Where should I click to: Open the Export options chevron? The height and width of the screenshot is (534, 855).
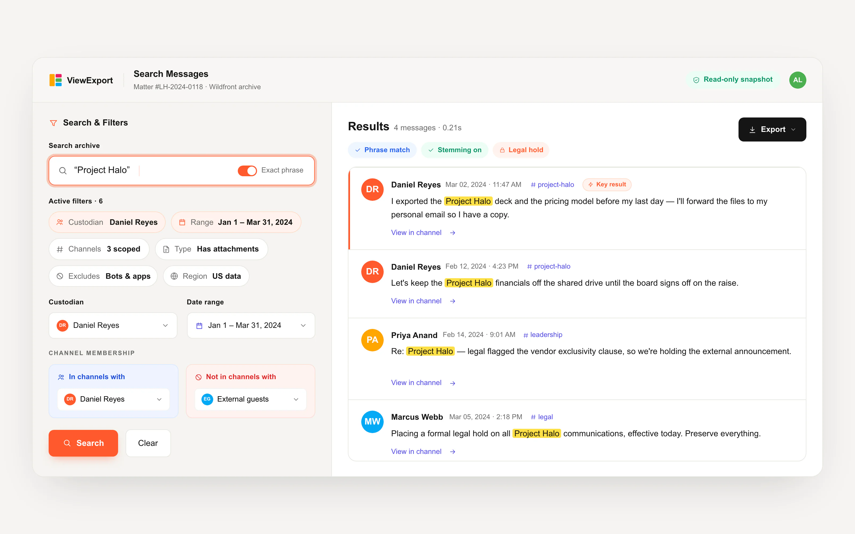coord(794,129)
